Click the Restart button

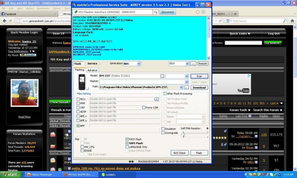coord(203,63)
